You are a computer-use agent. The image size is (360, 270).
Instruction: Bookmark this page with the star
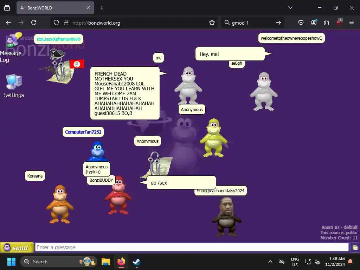pos(212,22)
